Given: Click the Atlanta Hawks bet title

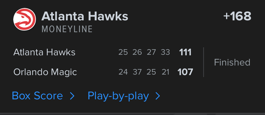Looking at the screenshot, I should click(84, 17).
